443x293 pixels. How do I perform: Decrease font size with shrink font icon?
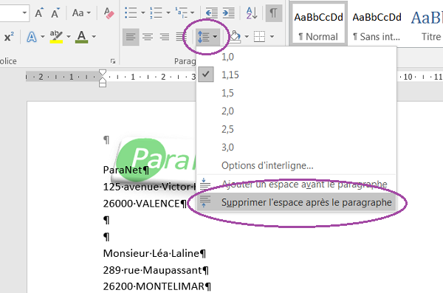click(55, 13)
